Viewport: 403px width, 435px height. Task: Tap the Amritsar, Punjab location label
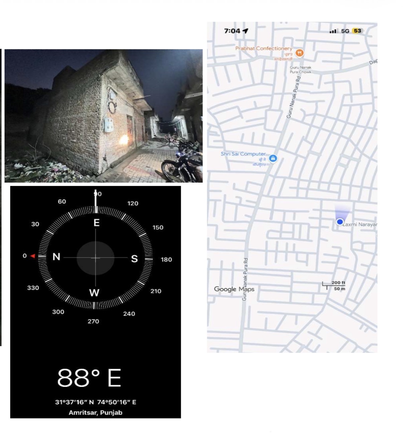(x=96, y=413)
